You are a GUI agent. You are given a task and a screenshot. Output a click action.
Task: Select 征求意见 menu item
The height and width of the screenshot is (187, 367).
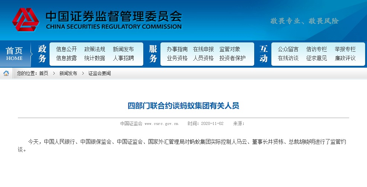tap(317, 58)
